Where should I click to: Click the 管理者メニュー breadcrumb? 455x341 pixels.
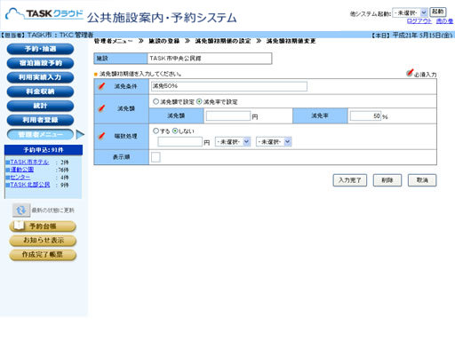(x=114, y=41)
